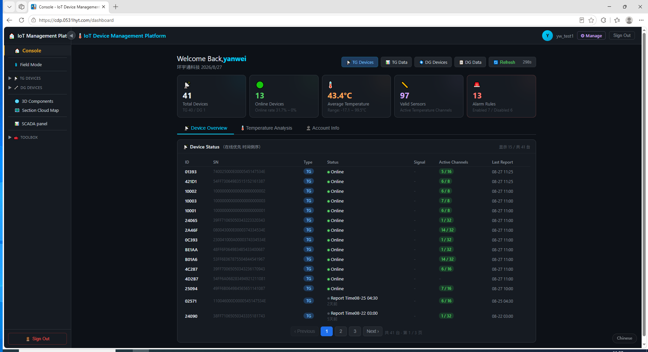Switch to Account Info tab
This screenshot has width=648, height=352.
[x=323, y=128]
